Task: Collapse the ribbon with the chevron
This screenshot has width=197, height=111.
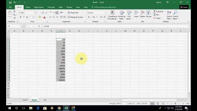Action: coord(189,22)
